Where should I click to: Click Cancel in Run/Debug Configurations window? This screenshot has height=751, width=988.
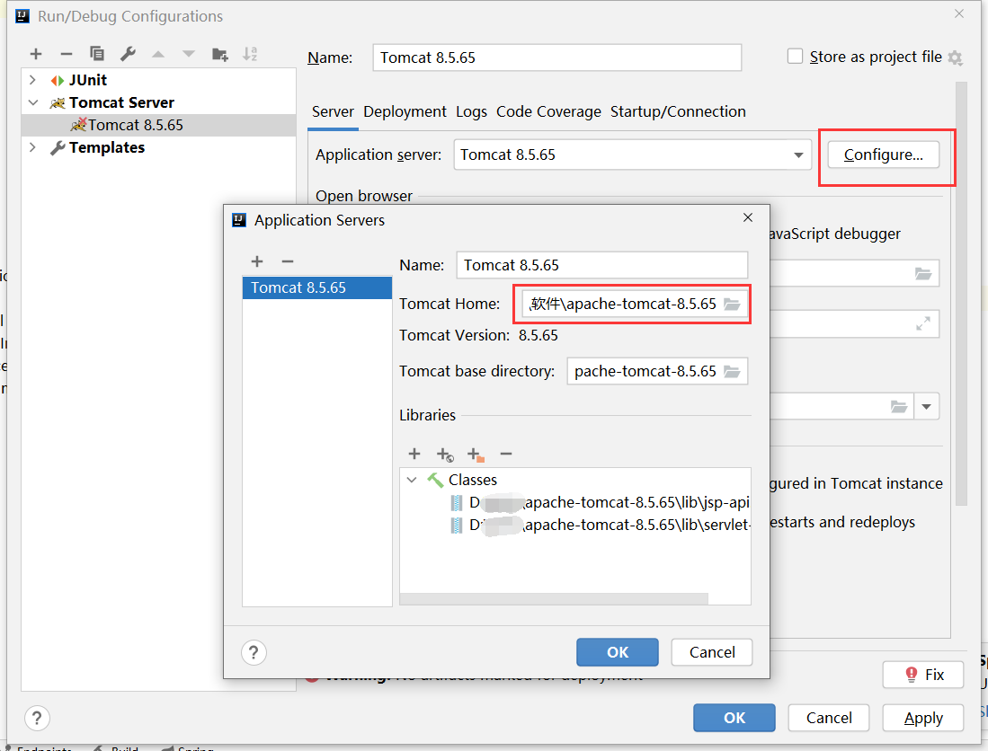[x=829, y=718]
